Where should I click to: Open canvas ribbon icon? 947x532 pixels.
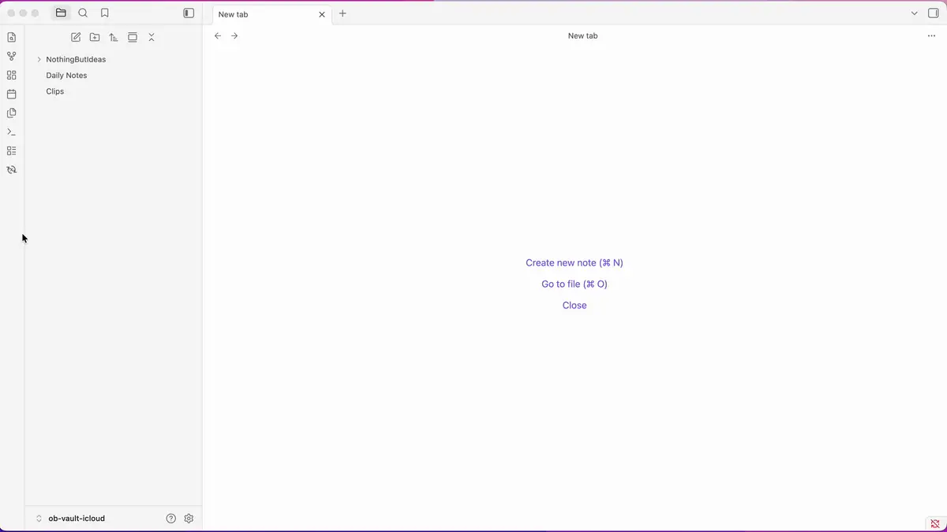11,75
